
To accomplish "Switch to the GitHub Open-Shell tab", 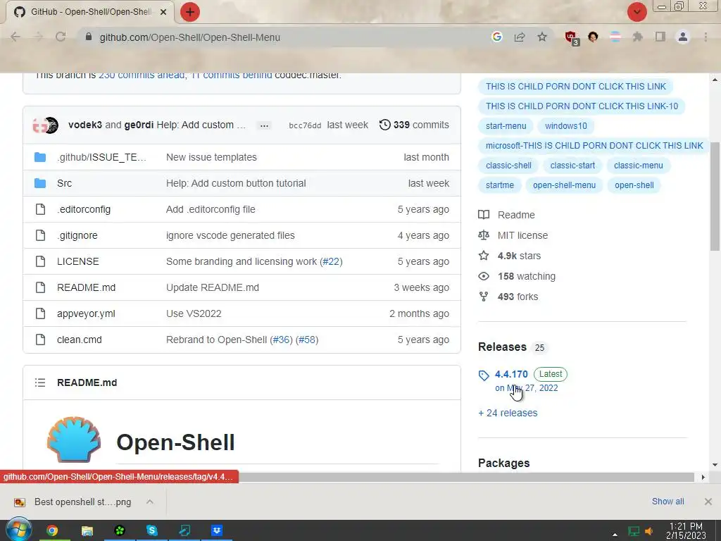I will [89, 12].
